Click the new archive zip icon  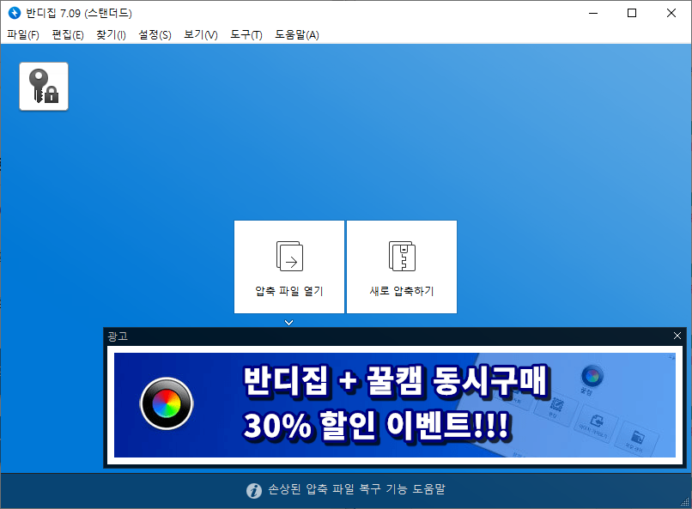coord(402,256)
